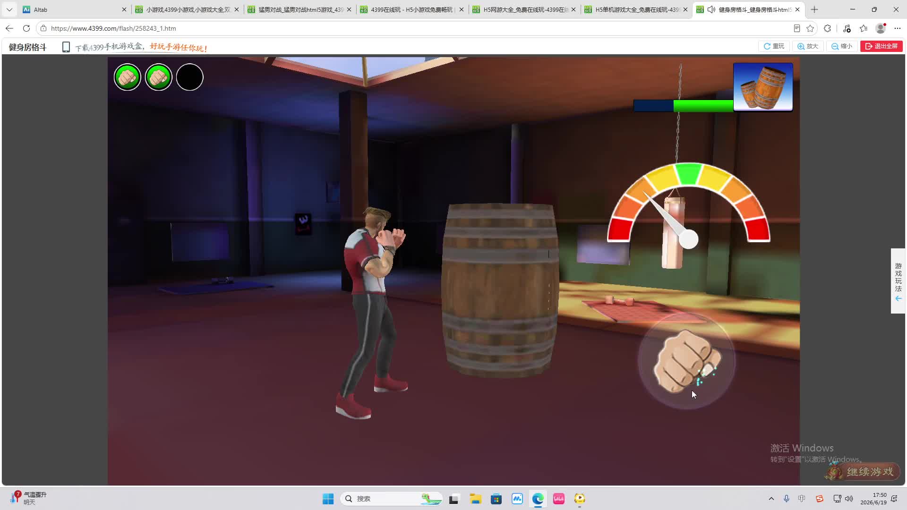Open the browser settings and more menu

pyautogui.click(x=898, y=28)
